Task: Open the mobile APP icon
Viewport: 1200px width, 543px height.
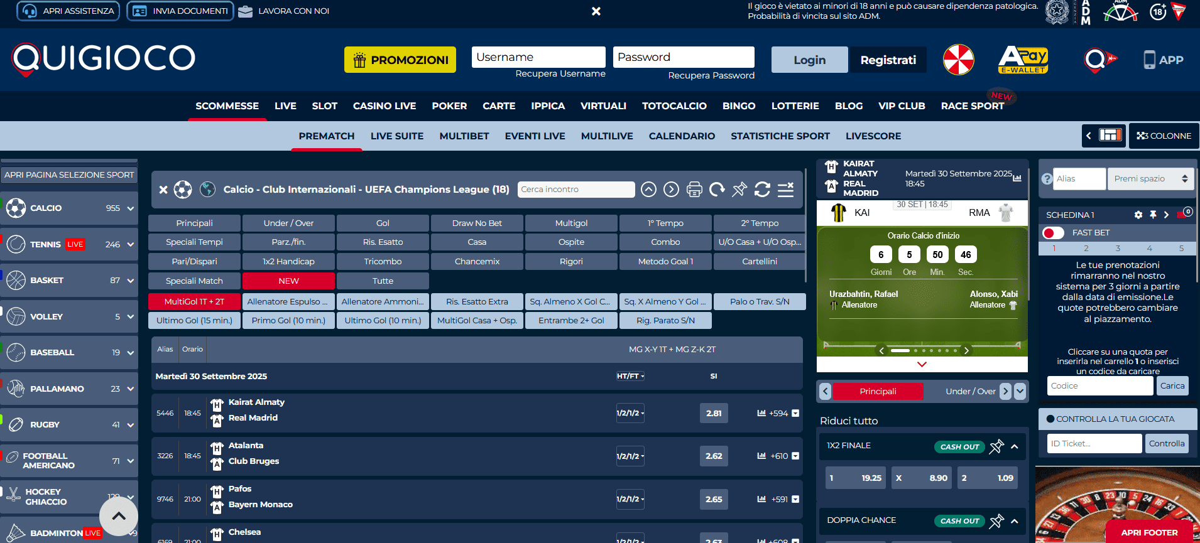Action: 1149,60
